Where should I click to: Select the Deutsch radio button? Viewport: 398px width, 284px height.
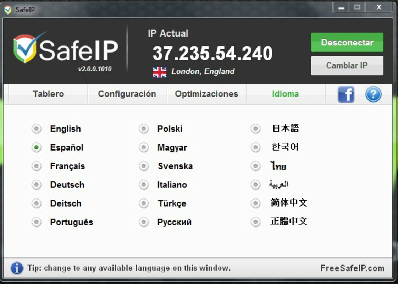[36, 185]
